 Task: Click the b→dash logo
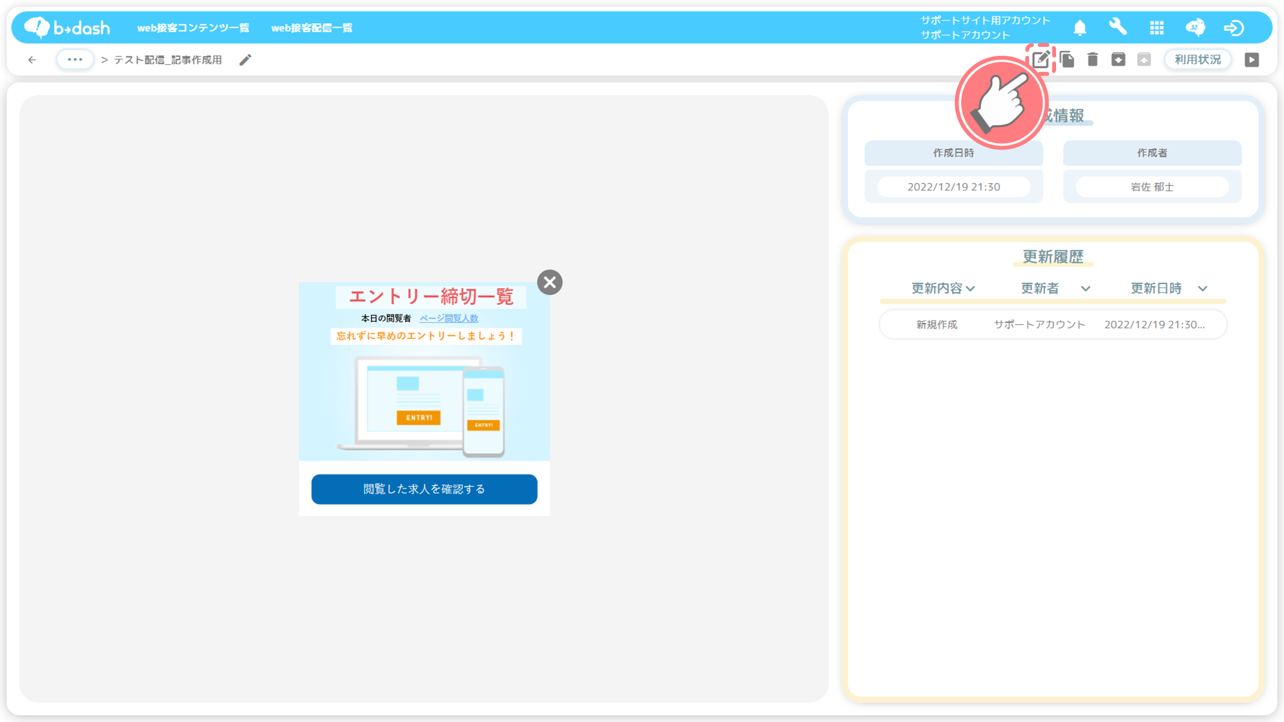click(67, 28)
